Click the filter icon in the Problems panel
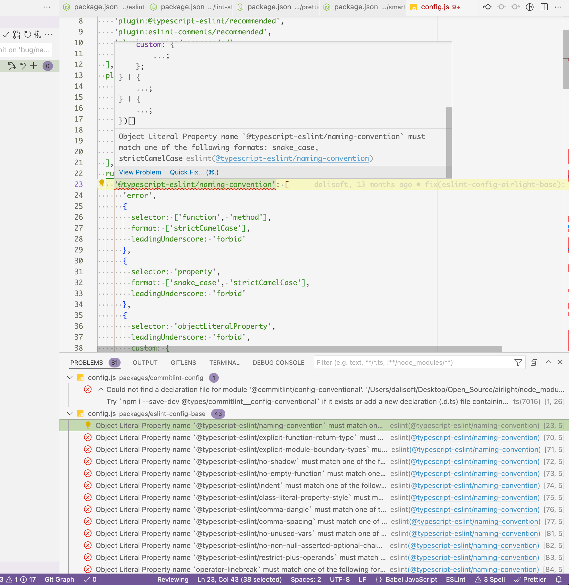 [518, 362]
